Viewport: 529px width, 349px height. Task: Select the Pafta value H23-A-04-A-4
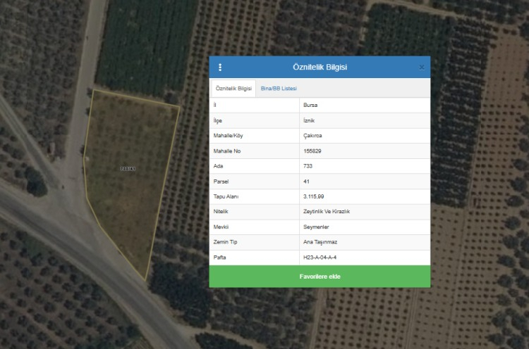pyautogui.click(x=324, y=257)
